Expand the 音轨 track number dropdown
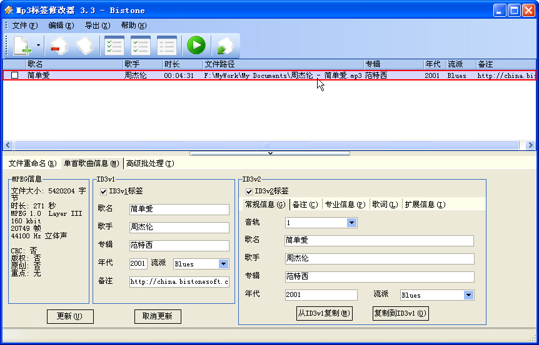Screen dimensions: 539x345 coord(351,223)
